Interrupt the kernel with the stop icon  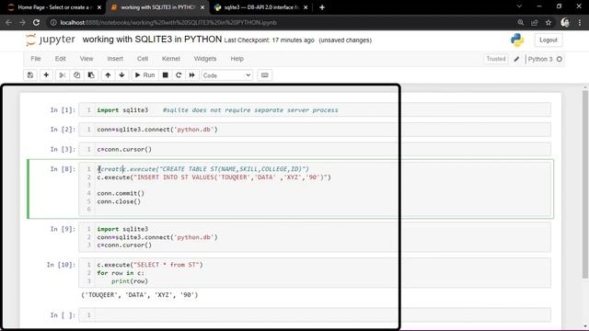coord(166,75)
